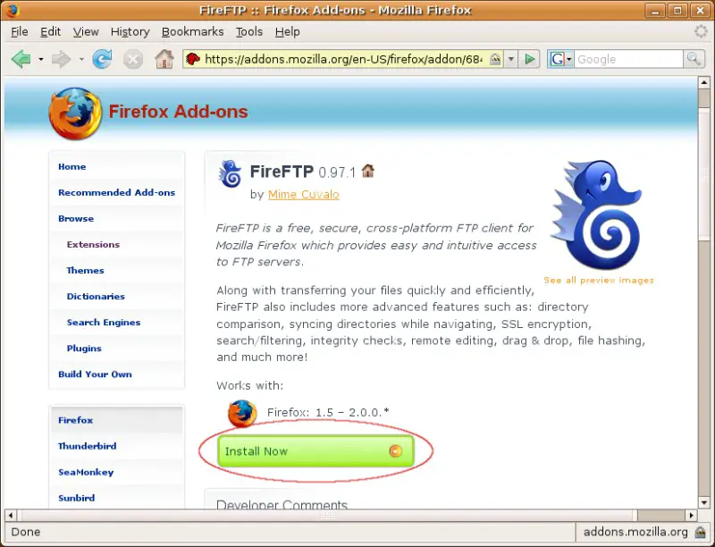
Task: Click the site favicon in the address bar
Action: coord(193,59)
